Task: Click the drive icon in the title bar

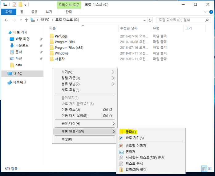Action: pos(5,5)
